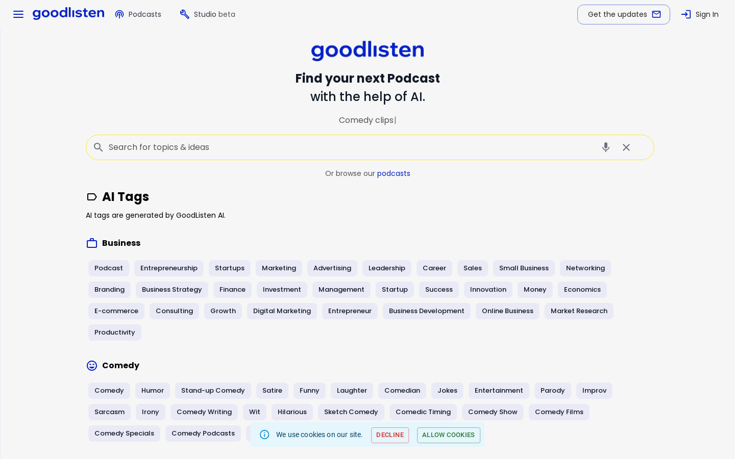This screenshot has height=459, width=735.
Task: Click the Business briefcase icon
Action: (92, 243)
